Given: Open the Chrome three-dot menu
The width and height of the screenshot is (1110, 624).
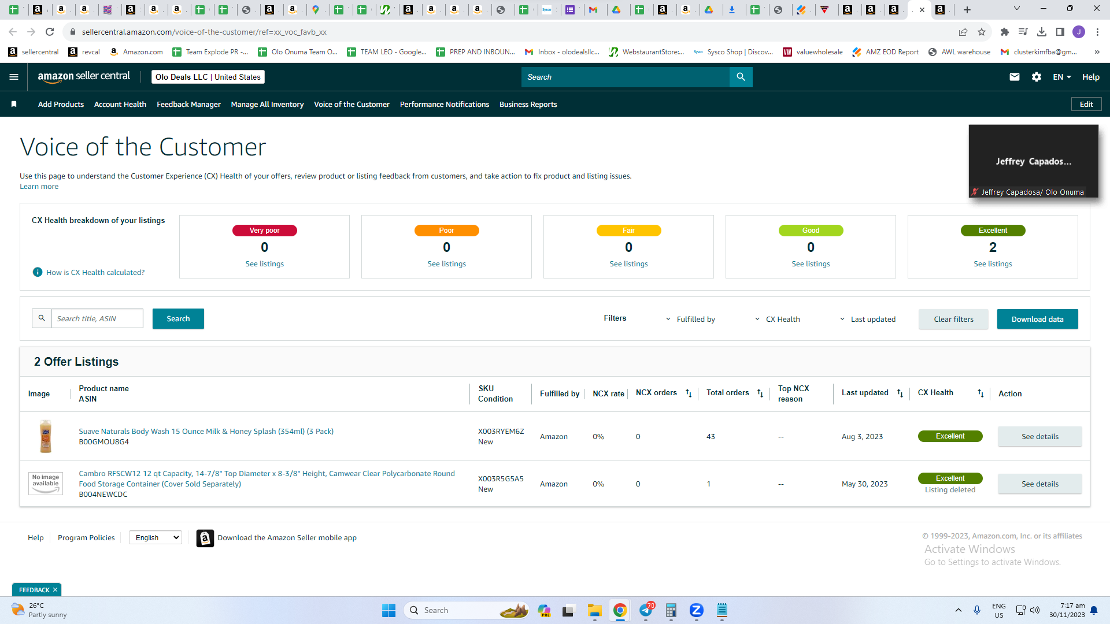Looking at the screenshot, I should pyautogui.click(x=1097, y=32).
